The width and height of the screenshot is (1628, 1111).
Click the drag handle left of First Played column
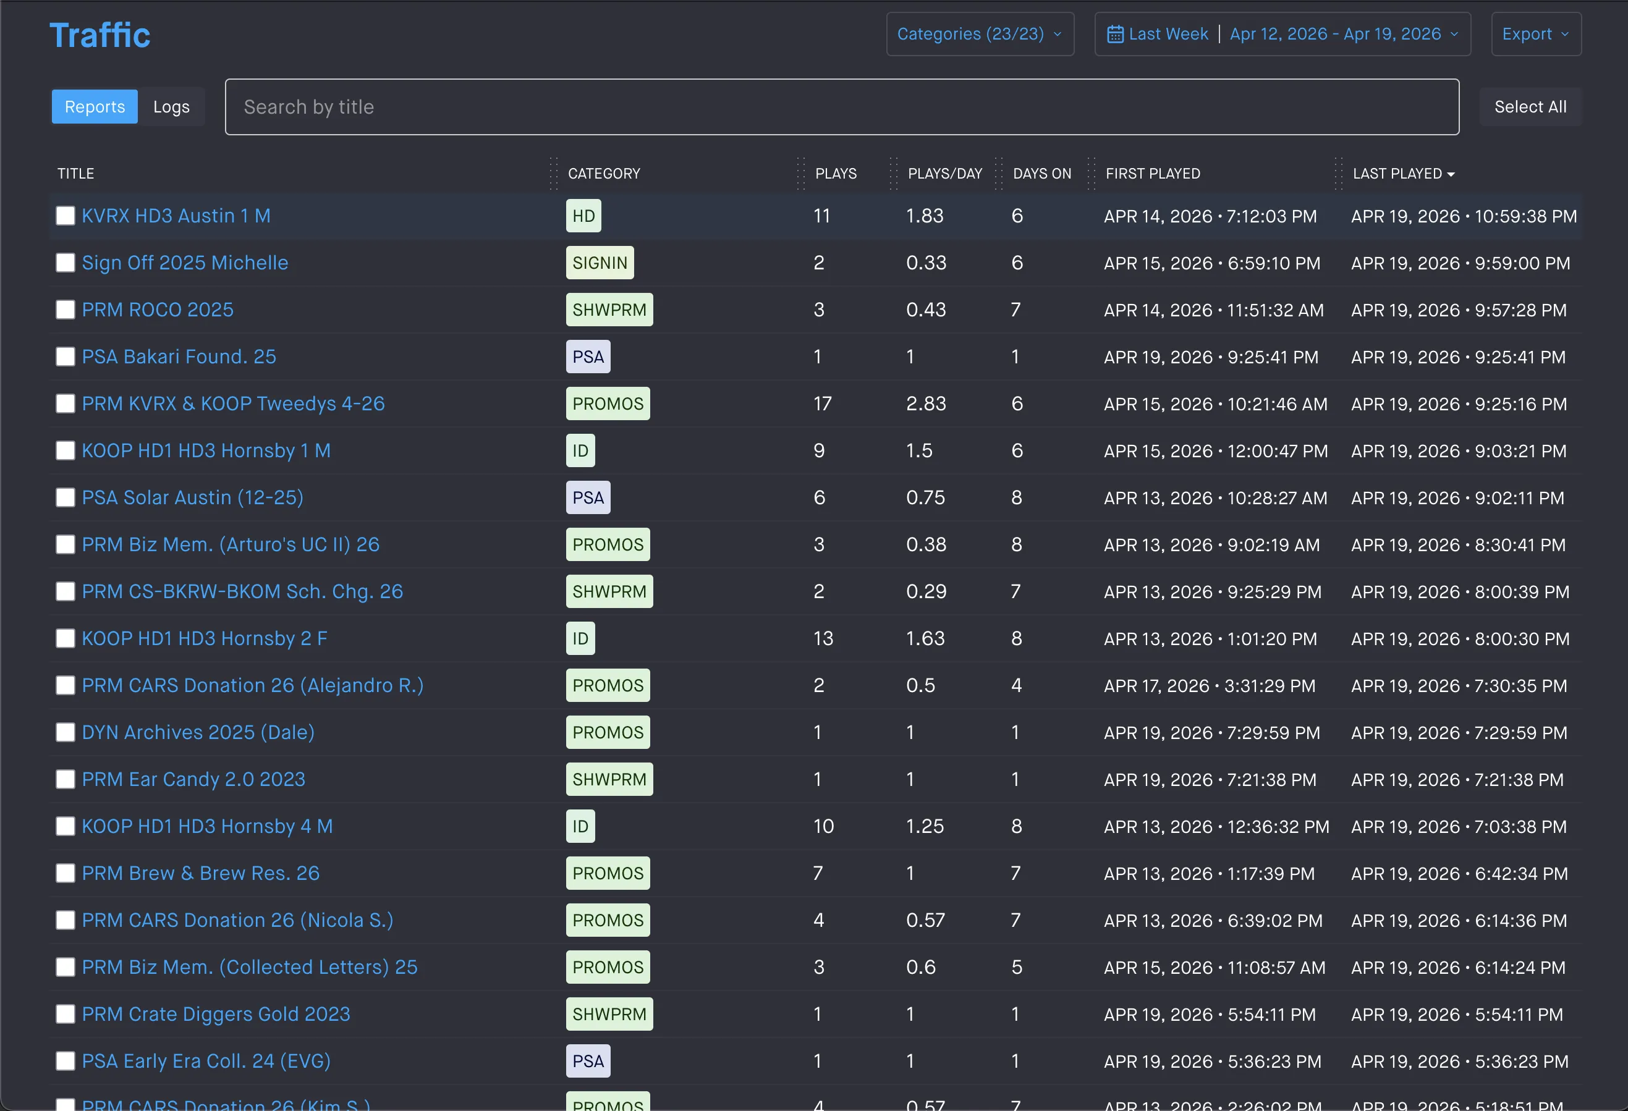click(x=1091, y=174)
